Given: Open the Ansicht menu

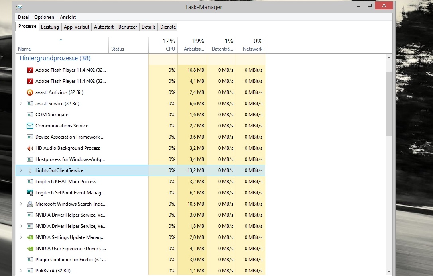Looking at the screenshot, I should click(x=68, y=17).
